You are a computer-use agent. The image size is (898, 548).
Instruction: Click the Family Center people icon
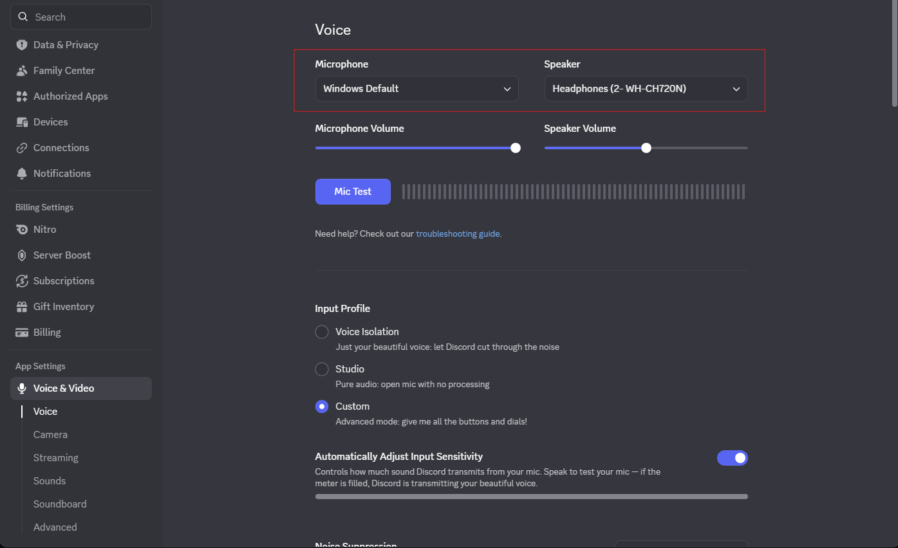(x=22, y=71)
